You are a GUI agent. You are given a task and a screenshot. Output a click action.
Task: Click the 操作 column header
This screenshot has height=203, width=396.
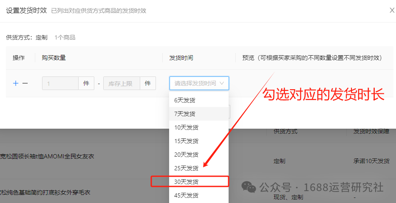pos(19,58)
